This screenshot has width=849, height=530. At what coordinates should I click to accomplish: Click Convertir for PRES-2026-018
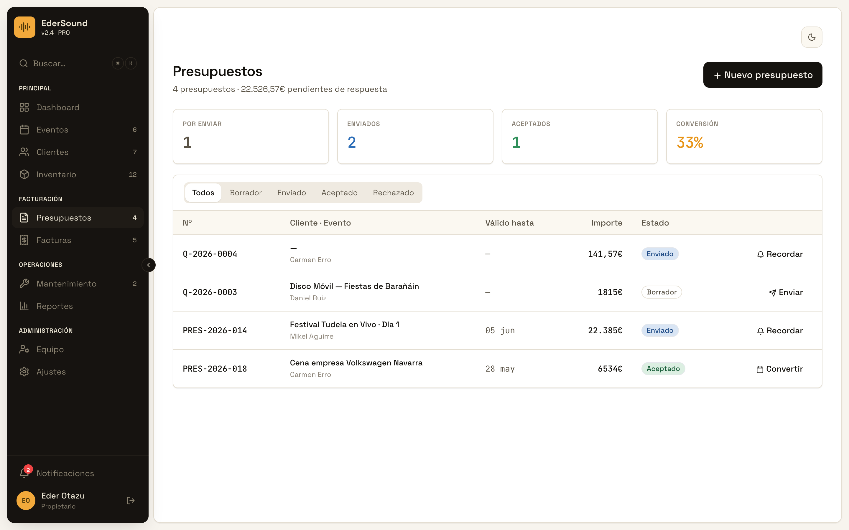pos(779,369)
